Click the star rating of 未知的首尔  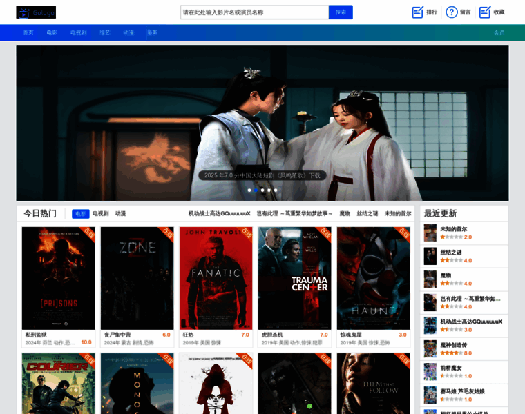451,237
